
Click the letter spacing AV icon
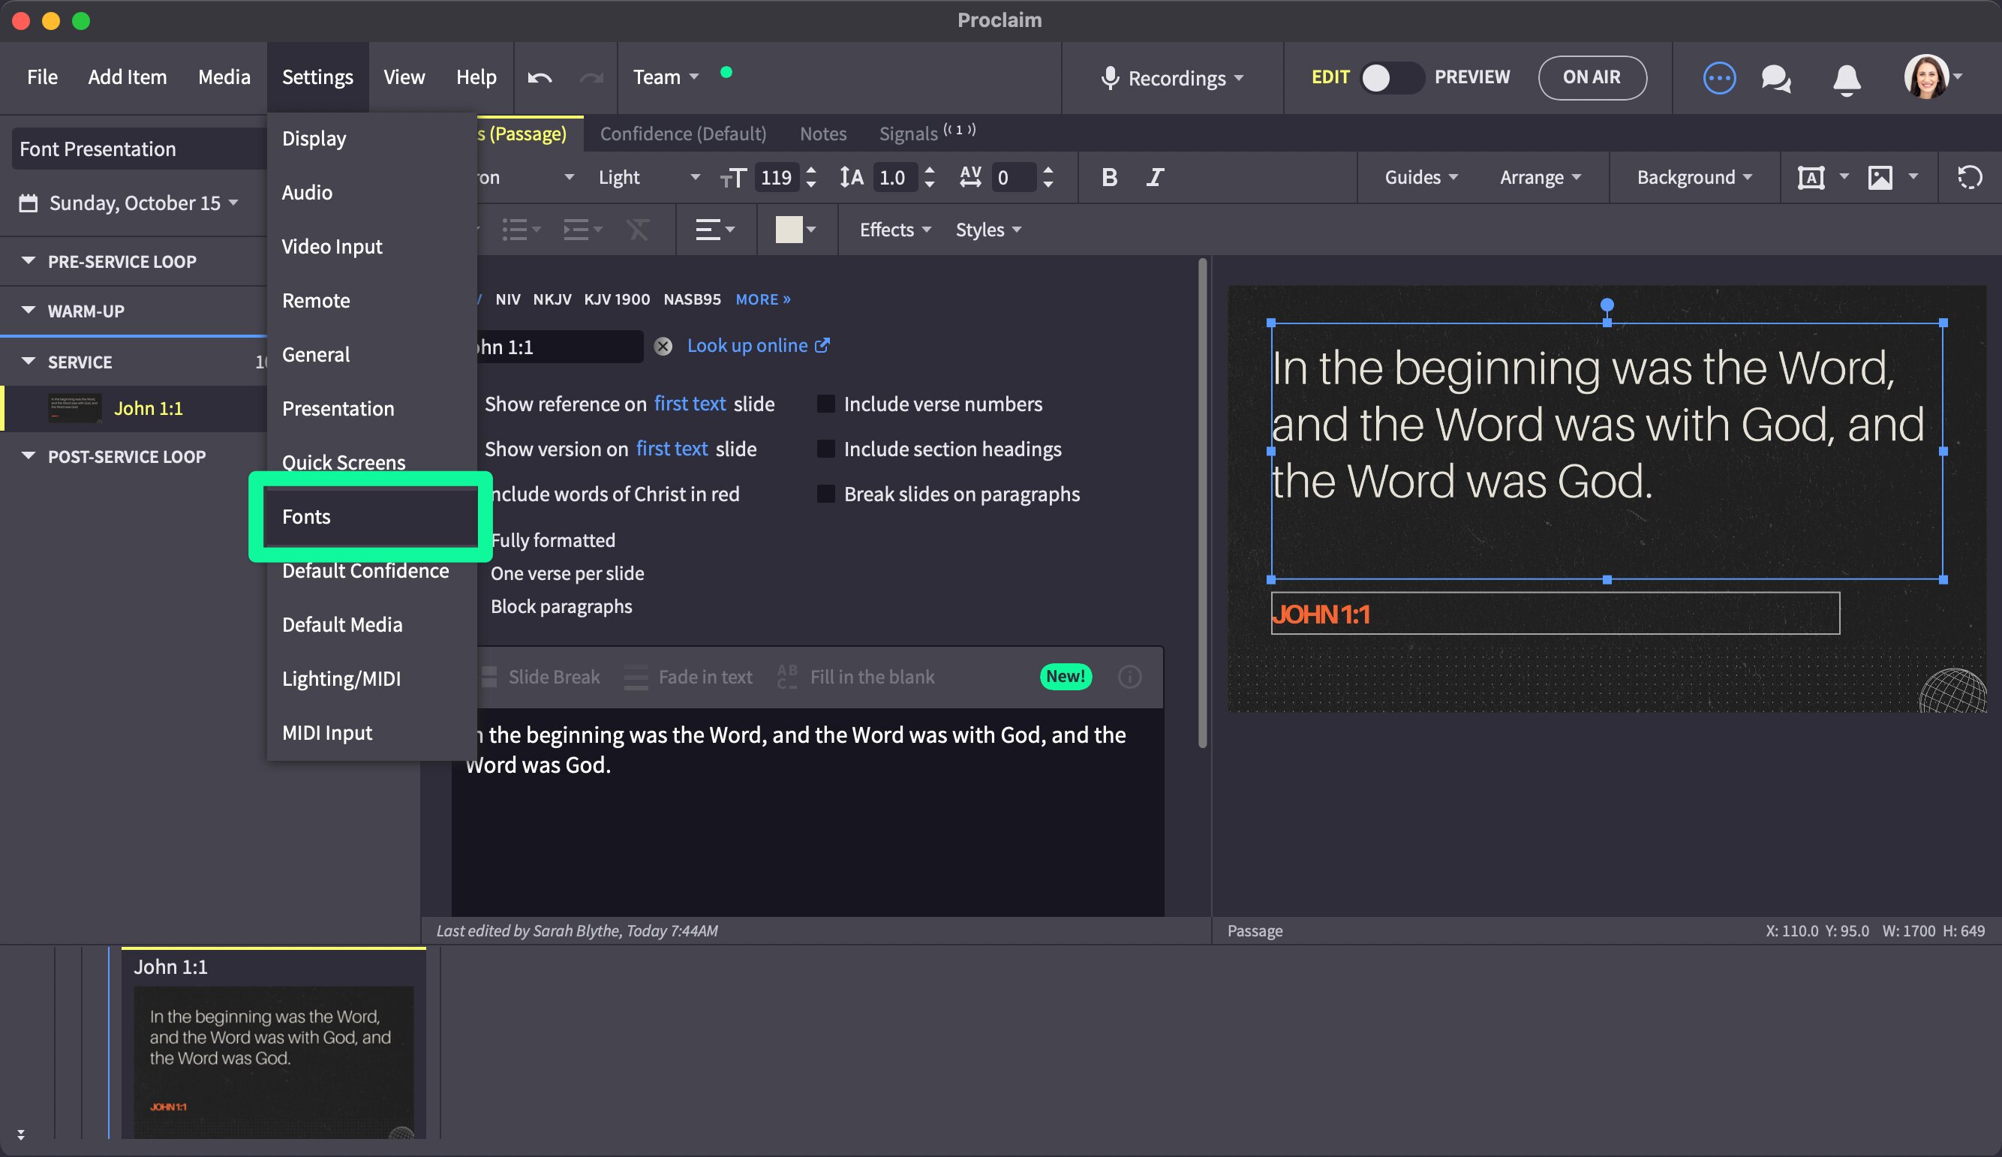[970, 177]
